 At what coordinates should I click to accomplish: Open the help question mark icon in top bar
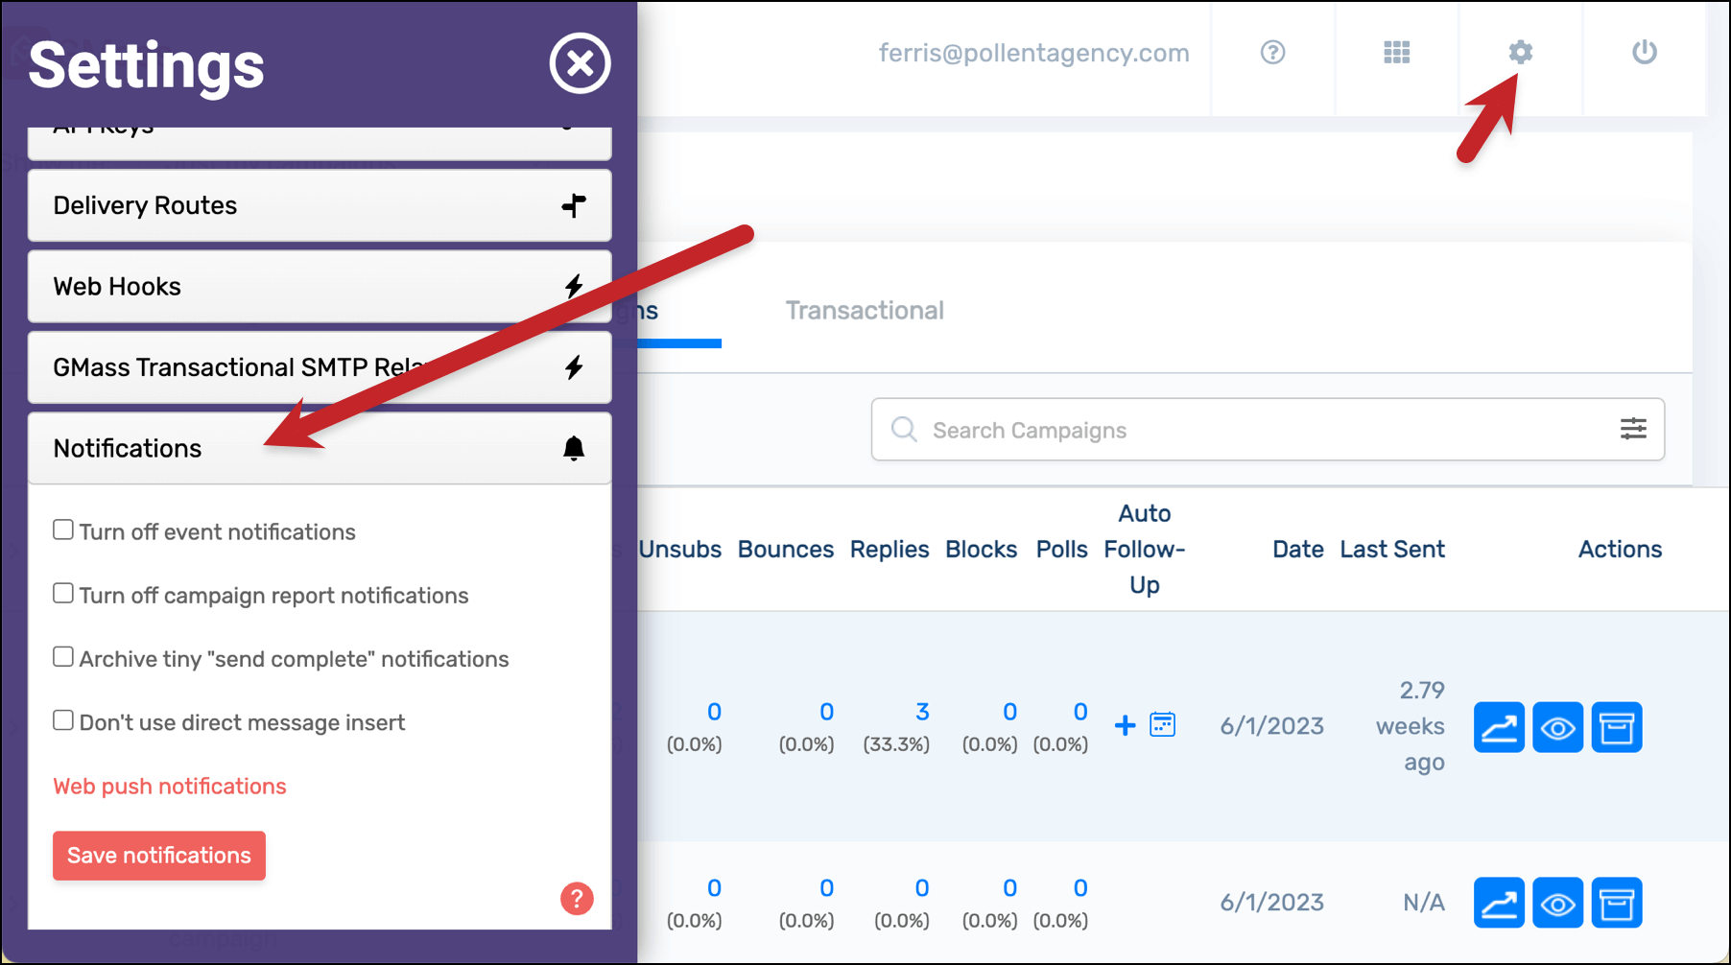coord(1272,53)
